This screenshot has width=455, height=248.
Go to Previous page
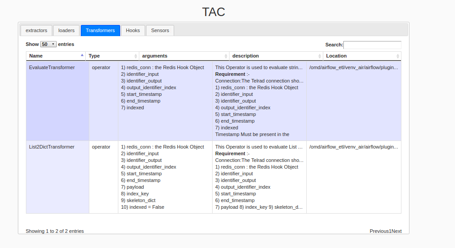[379, 231]
